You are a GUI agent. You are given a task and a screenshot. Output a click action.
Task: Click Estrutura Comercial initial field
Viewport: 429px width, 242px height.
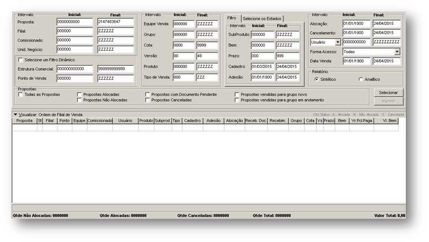[x=75, y=69]
